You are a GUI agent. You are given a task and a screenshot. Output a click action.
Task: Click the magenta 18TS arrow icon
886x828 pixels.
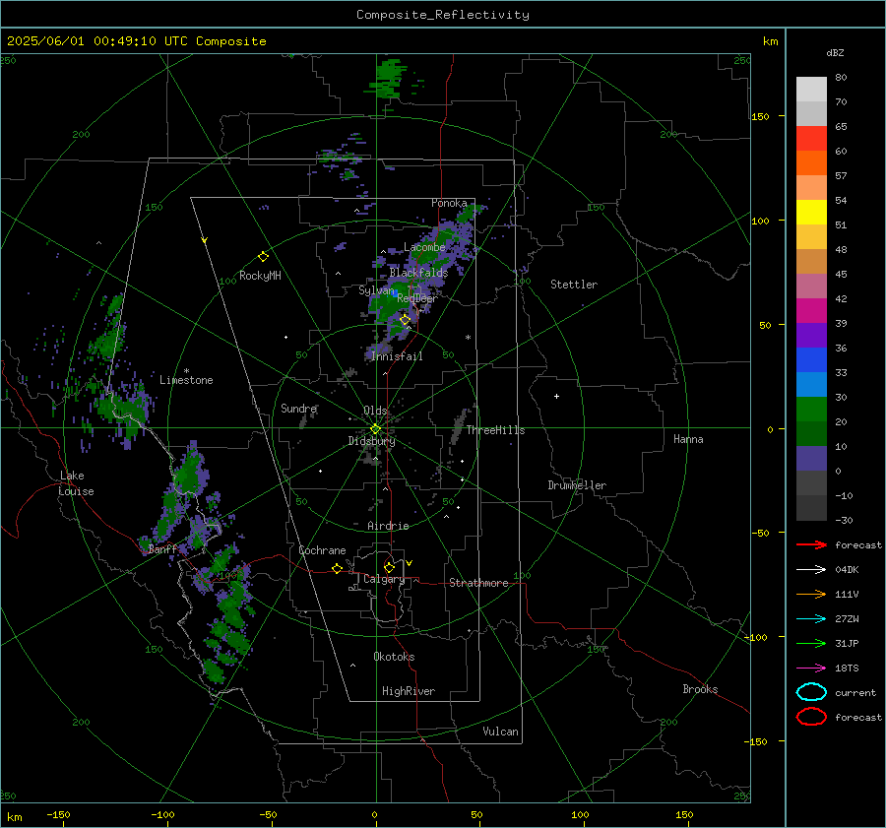click(811, 669)
